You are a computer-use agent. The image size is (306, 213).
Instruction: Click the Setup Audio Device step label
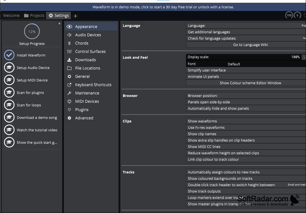point(33,68)
